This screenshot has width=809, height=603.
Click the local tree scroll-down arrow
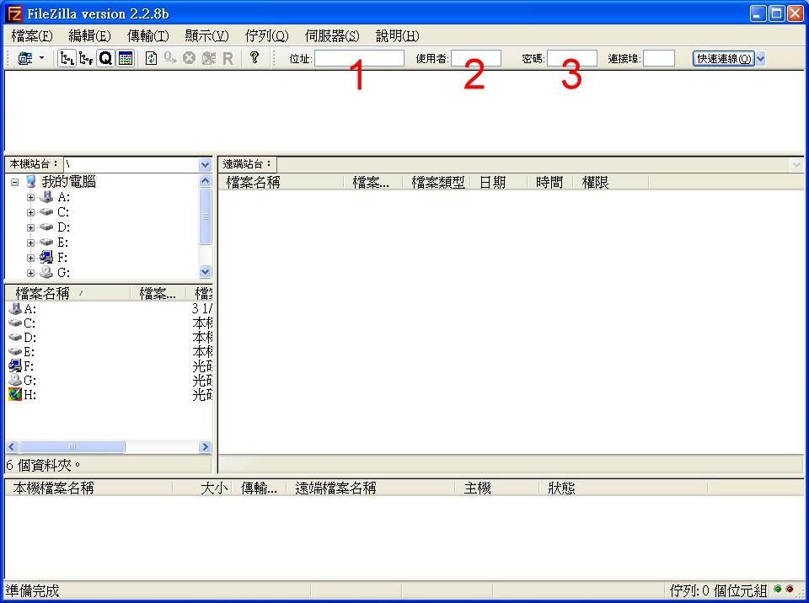click(205, 272)
